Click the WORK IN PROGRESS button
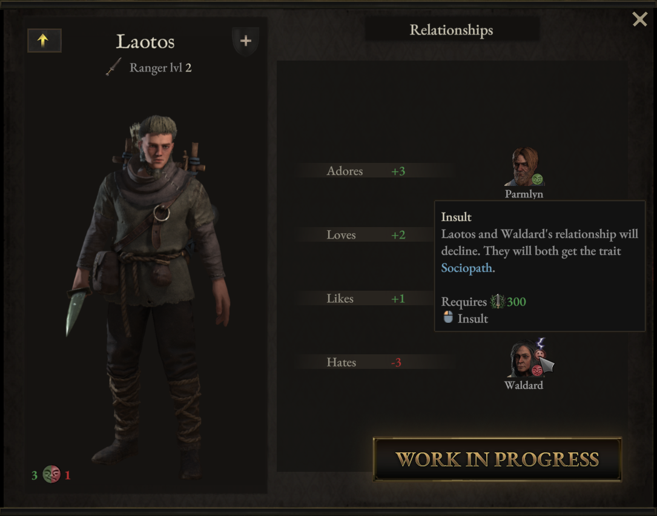The image size is (657, 516). tap(497, 460)
